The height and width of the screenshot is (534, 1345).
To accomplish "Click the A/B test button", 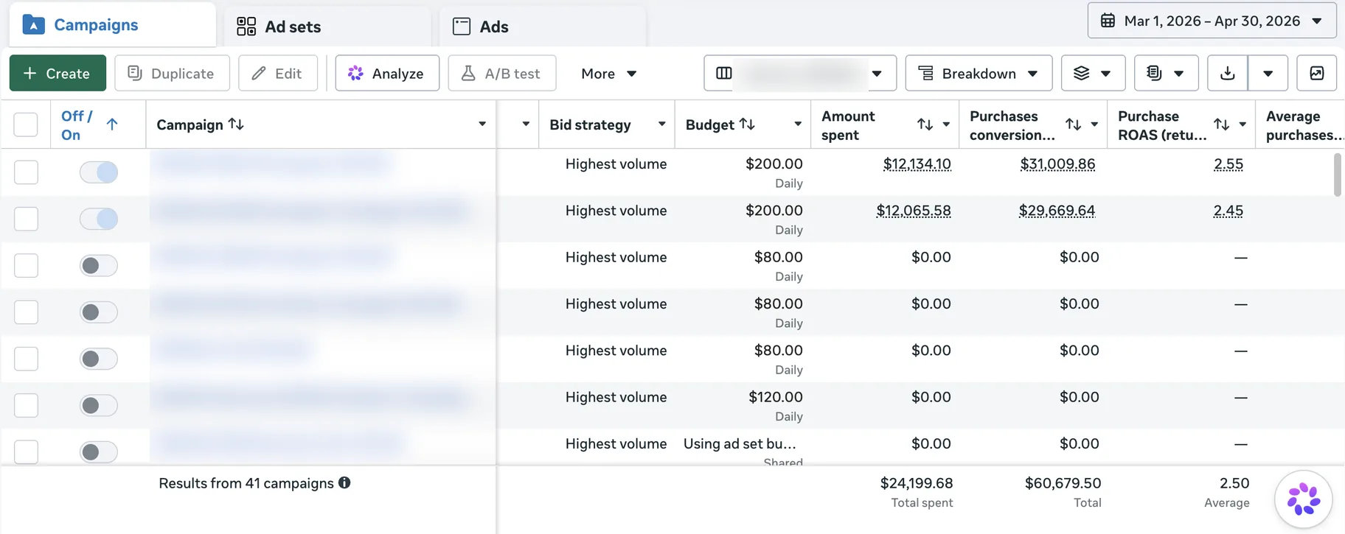I will pyautogui.click(x=502, y=73).
